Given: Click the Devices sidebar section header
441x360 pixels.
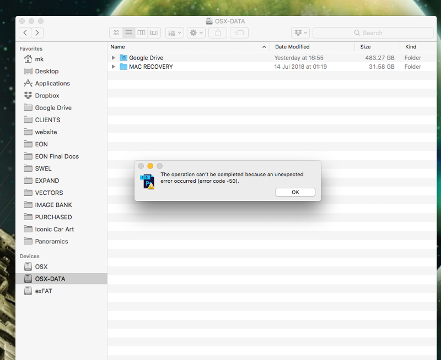Looking at the screenshot, I should (30, 257).
